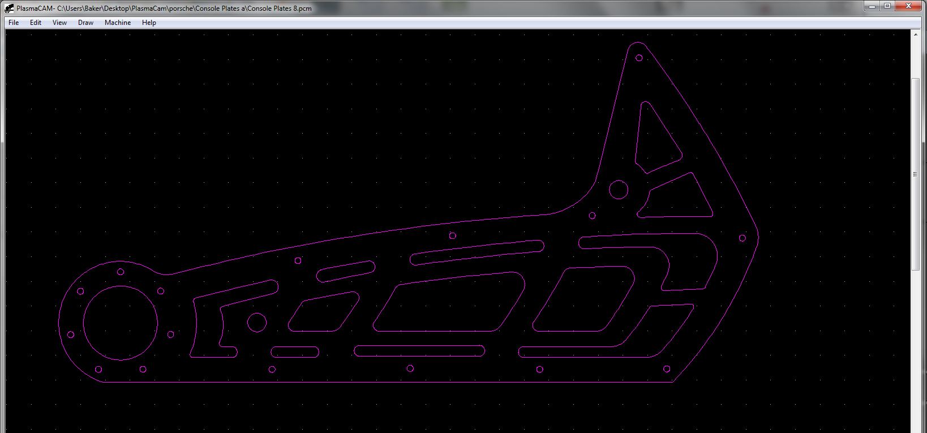The height and width of the screenshot is (433, 927).
Task: Select the medium circle right of the left flange
Action: [257, 322]
